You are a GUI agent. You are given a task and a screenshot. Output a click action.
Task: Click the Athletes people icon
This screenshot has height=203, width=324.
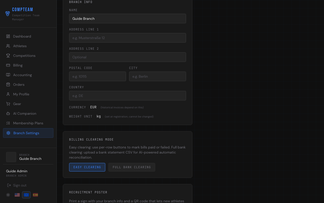(x=8, y=46)
